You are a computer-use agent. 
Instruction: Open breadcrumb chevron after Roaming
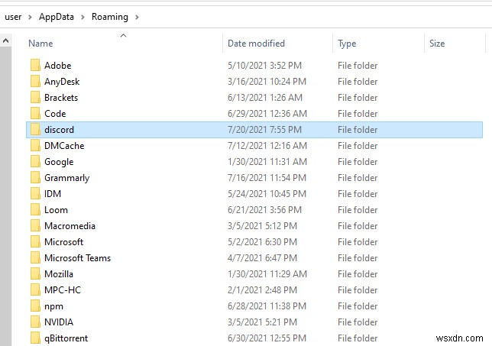click(x=137, y=17)
